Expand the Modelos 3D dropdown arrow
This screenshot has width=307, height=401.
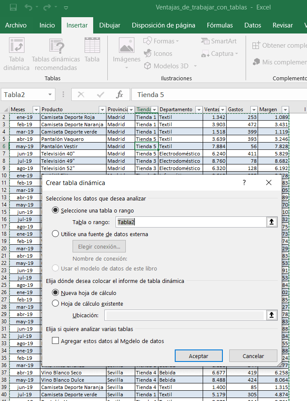(x=195, y=66)
